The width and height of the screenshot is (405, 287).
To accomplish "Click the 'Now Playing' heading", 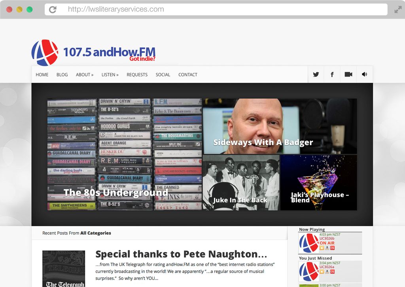I will pyautogui.click(x=312, y=229).
